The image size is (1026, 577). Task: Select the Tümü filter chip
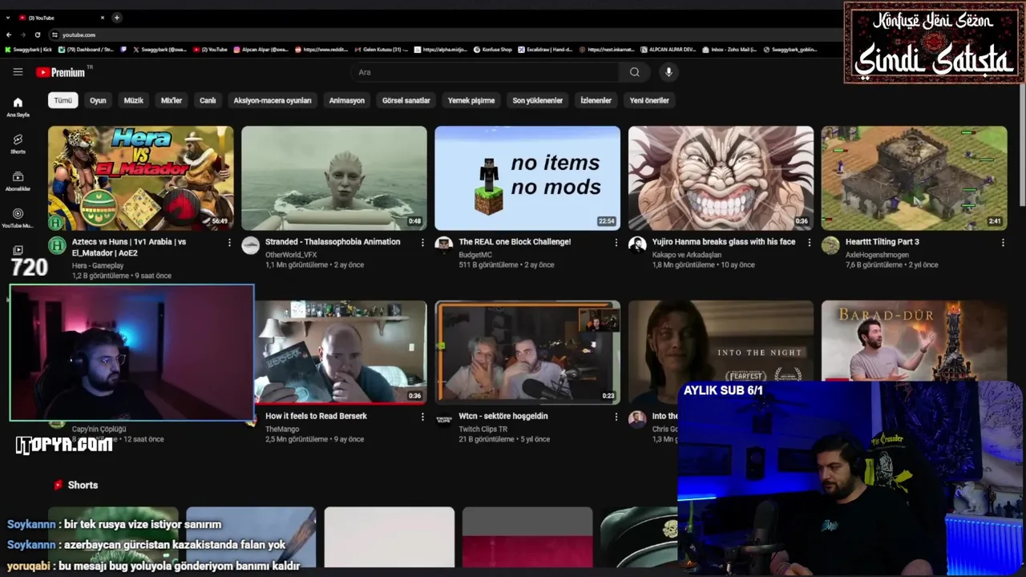click(x=63, y=100)
